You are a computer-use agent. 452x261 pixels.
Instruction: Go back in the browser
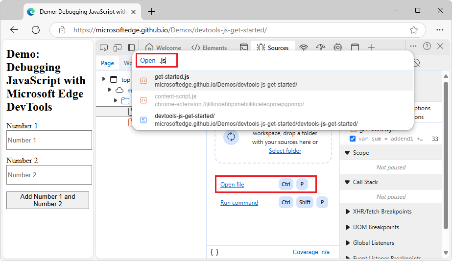tap(14, 30)
